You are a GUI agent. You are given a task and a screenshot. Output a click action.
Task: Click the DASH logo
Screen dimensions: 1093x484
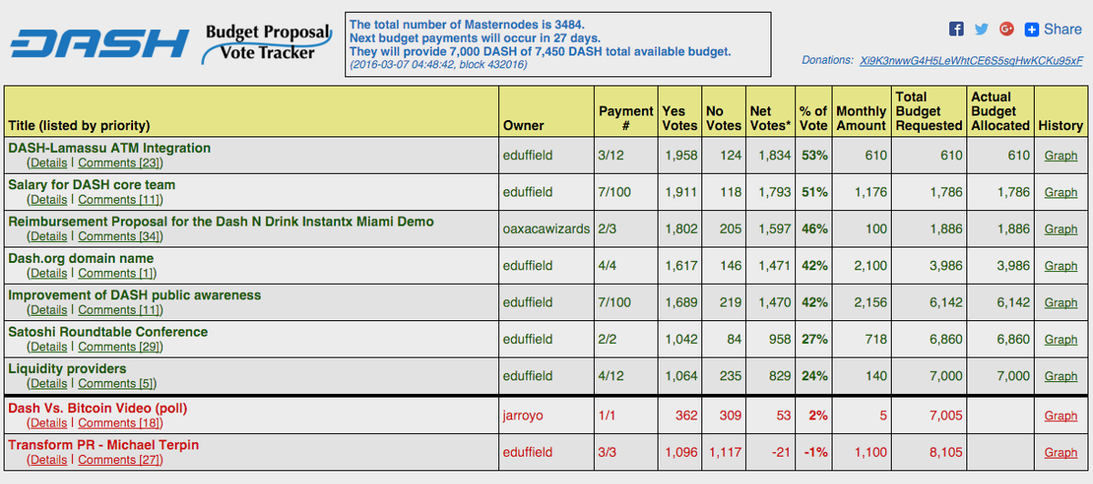click(100, 44)
